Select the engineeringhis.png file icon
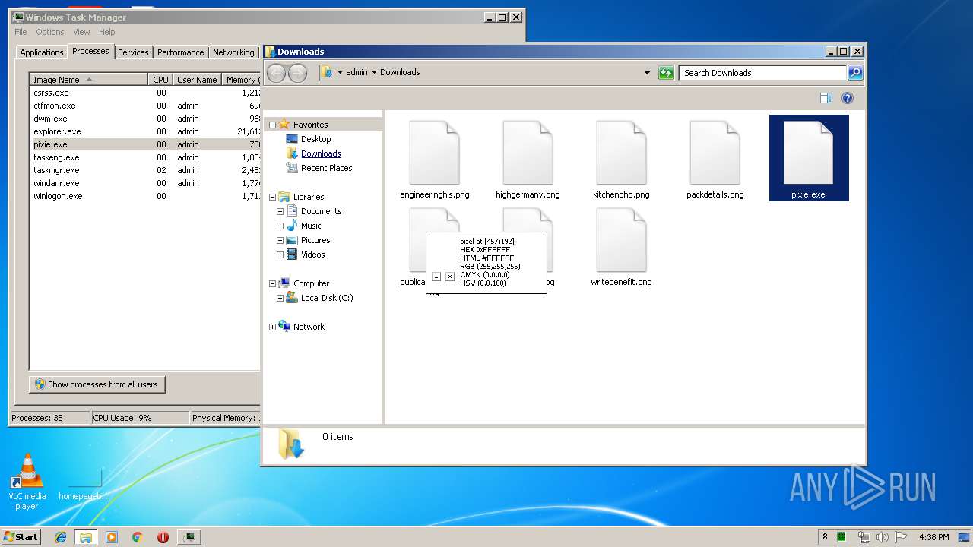 click(434, 153)
